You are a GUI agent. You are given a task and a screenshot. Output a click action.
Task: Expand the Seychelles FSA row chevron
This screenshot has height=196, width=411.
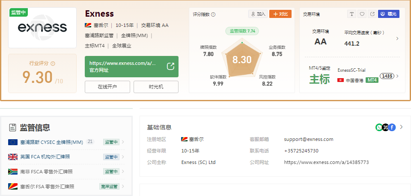[x=123, y=187]
